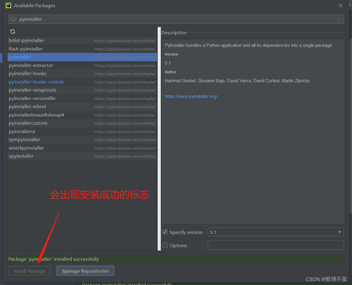Click the Options text field
Image resolution: width=352 pixels, height=285 pixels.
(x=276, y=245)
